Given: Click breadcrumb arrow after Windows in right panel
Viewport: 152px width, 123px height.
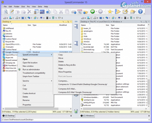Looking at the screenshot, I should pyautogui.click(x=121, y=22).
